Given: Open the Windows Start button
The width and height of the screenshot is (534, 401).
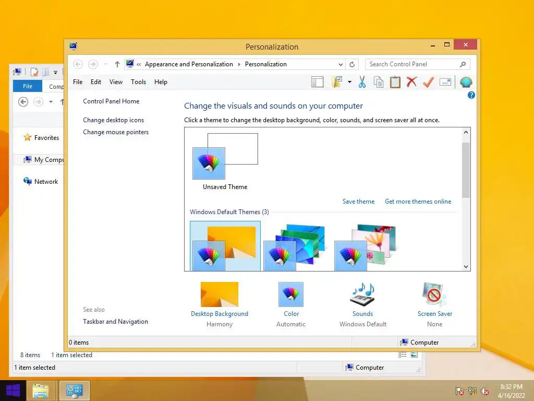Looking at the screenshot, I should point(13,391).
